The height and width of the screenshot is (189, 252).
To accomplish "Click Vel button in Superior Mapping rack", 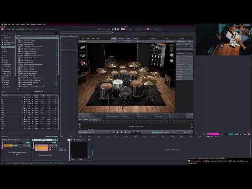I will coord(46,143).
